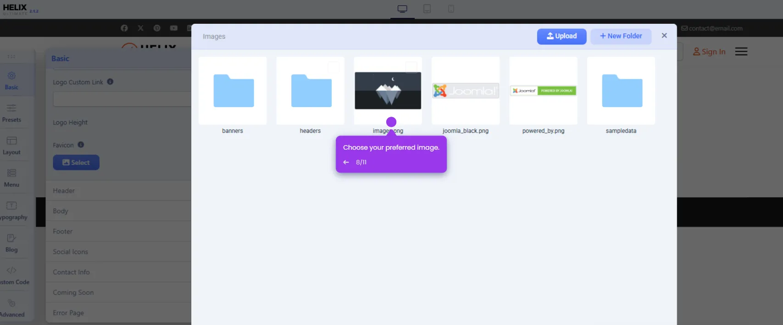The width and height of the screenshot is (783, 325).
Task: Expand the Footer section
Action: pyautogui.click(x=118, y=231)
